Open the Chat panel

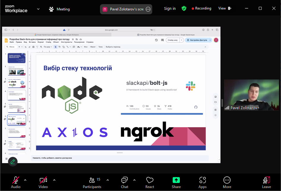click(125, 182)
